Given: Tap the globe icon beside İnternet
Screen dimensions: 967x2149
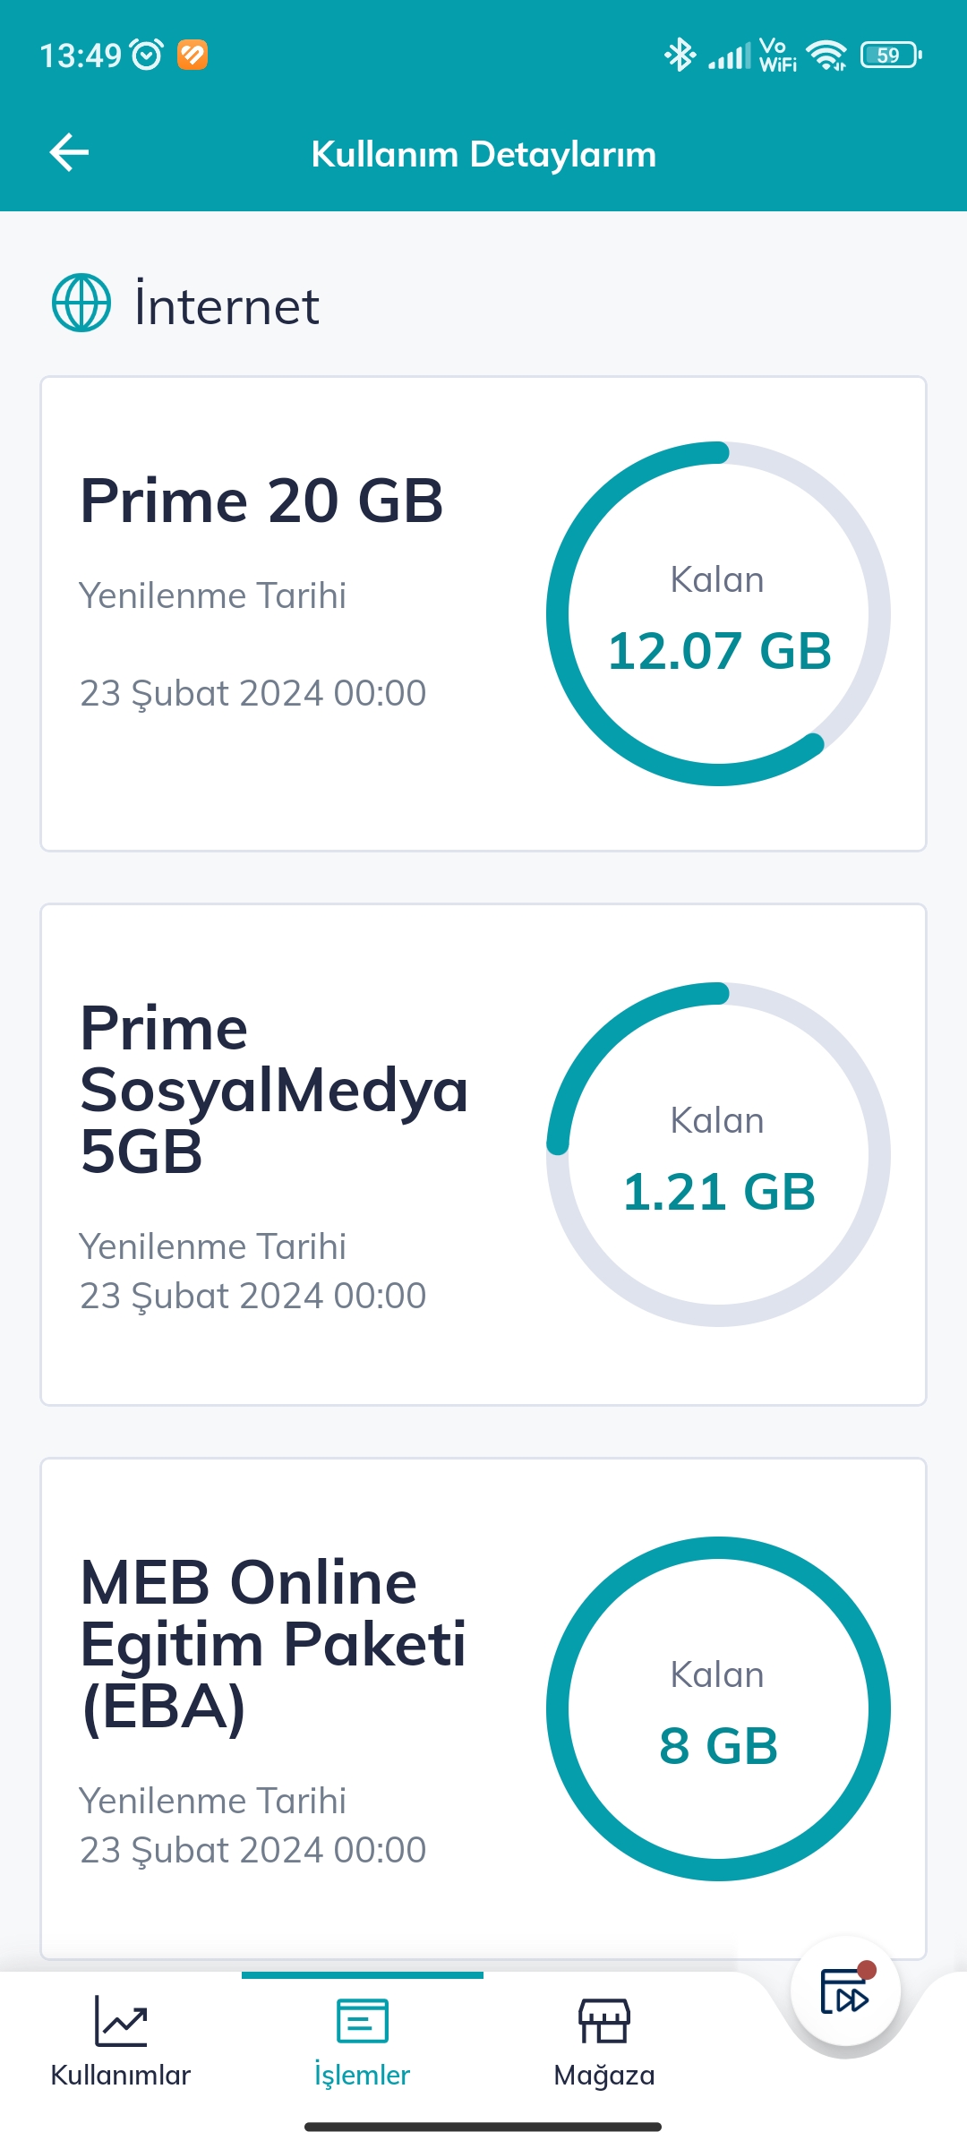Looking at the screenshot, I should click(81, 303).
